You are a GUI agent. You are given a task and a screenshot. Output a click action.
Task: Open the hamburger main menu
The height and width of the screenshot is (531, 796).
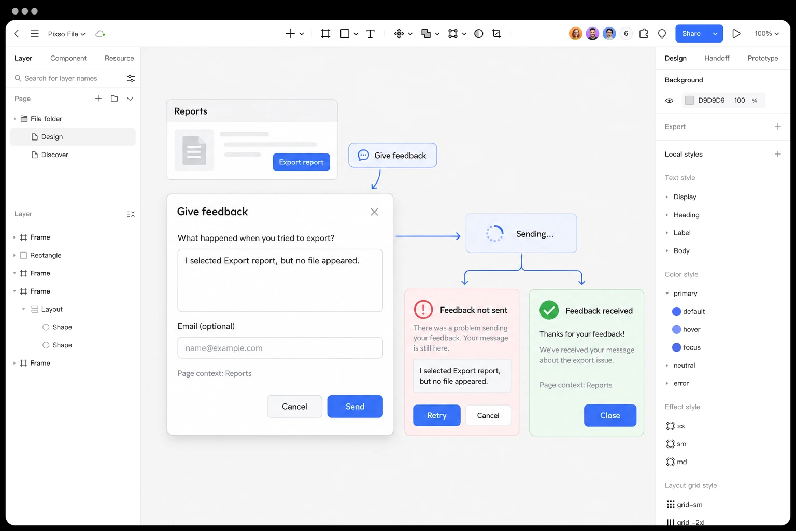35,34
